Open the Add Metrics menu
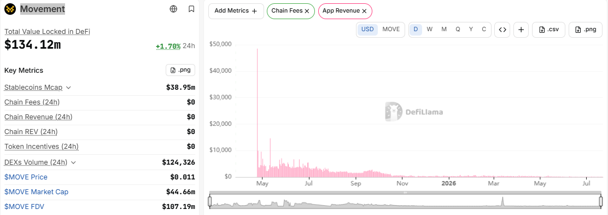 236,11
